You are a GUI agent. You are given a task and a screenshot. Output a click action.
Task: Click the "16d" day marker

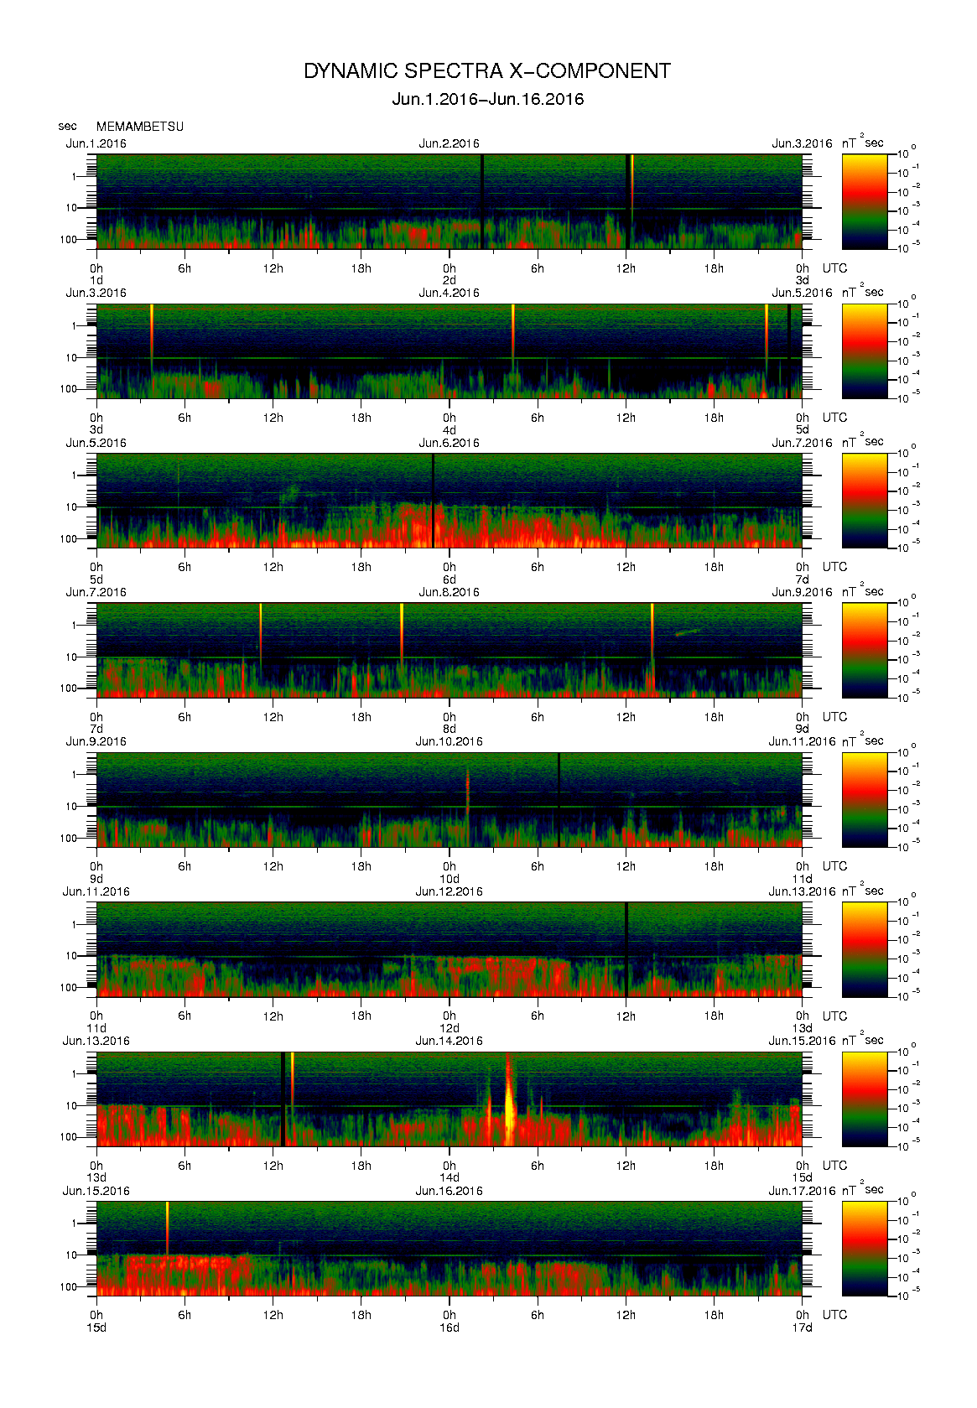point(450,1327)
